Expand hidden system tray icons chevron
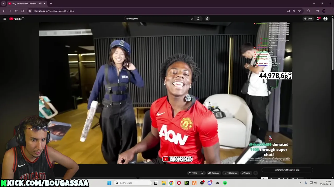334x187 pixels. pyautogui.click(x=300, y=183)
